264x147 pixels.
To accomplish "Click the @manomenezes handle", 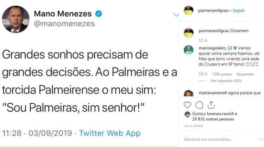I will [64, 24].
